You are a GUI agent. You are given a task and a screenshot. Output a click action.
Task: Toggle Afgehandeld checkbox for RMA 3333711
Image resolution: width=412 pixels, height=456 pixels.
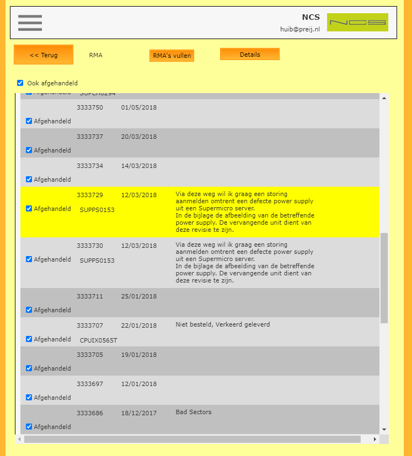[29, 310]
